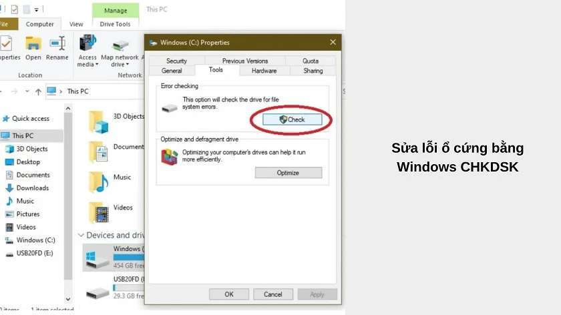Click the Manage contextual tab
This screenshot has height=315, width=561.
point(116,11)
